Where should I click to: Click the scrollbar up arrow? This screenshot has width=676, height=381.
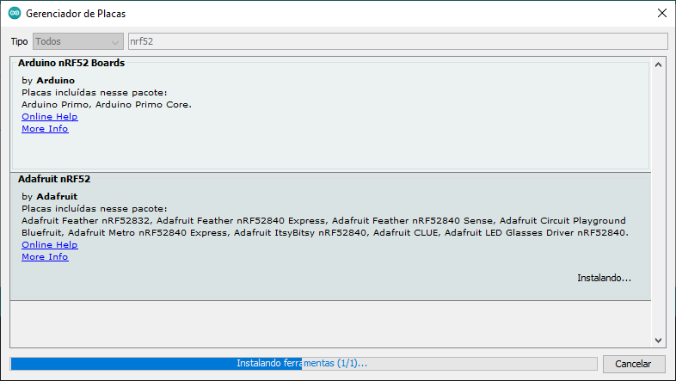(658, 65)
